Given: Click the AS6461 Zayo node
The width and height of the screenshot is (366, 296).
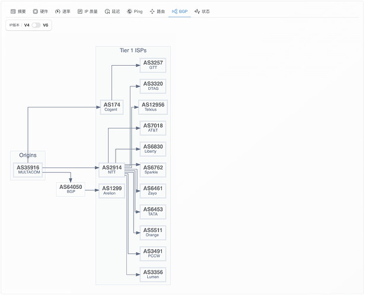Looking at the screenshot, I should [x=153, y=191].
